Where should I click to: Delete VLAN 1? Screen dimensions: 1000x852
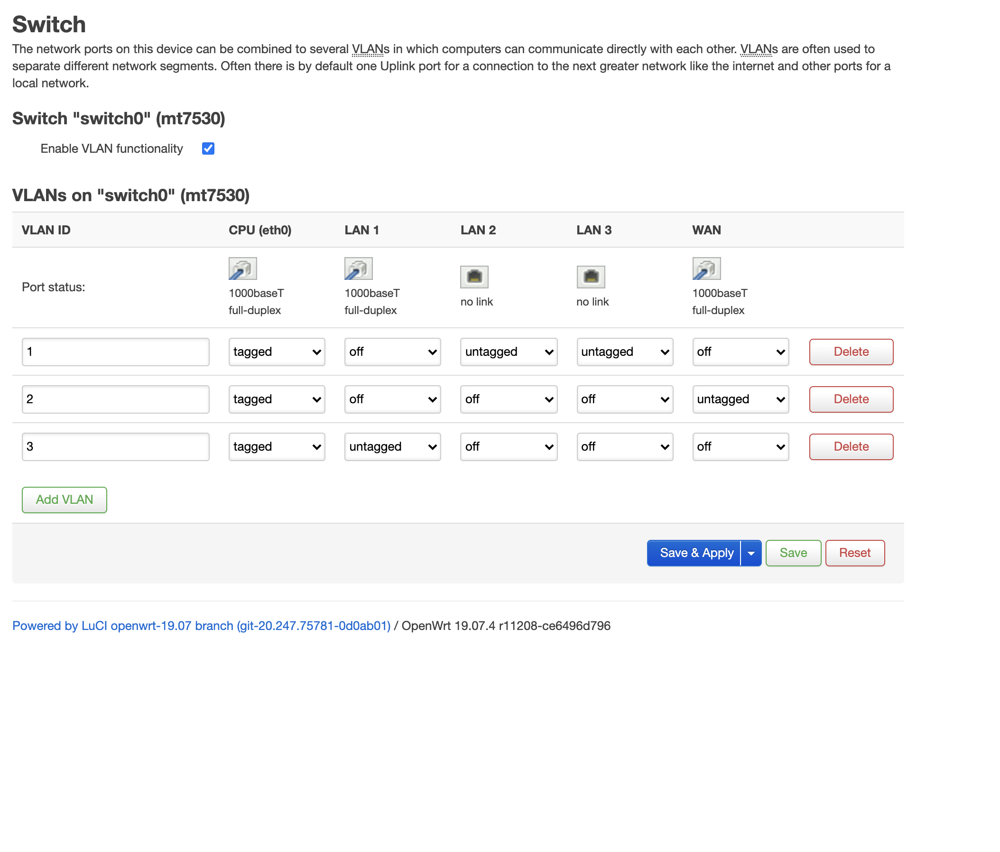pyautogui.click(x=851, y=352)
